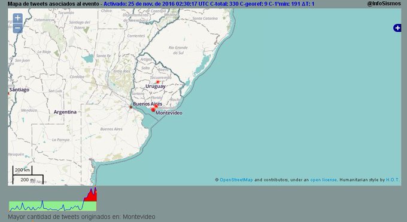The height and width of the screenshot is (222, 407).
Task: Click the @InfoSismos handle
Action: point(384,4)
